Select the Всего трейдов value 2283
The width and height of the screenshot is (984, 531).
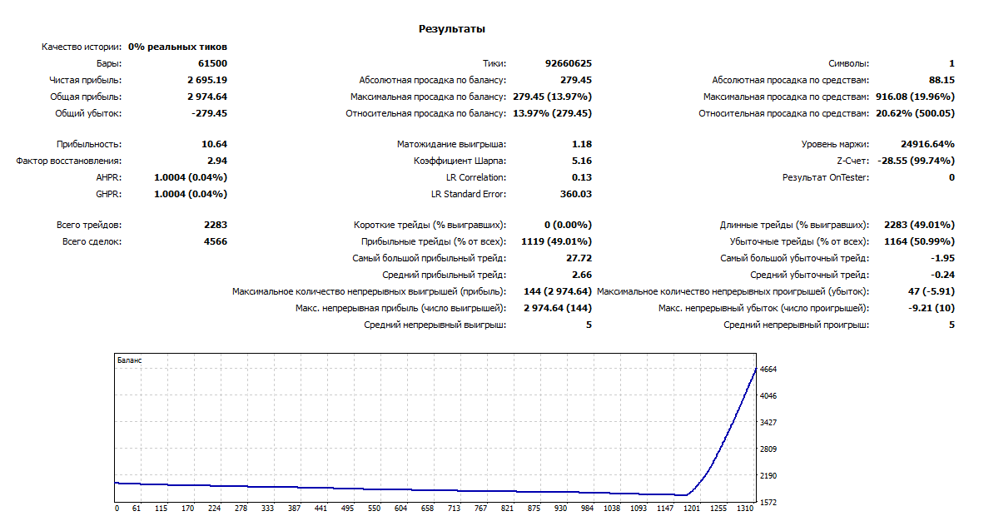[216, 225]
